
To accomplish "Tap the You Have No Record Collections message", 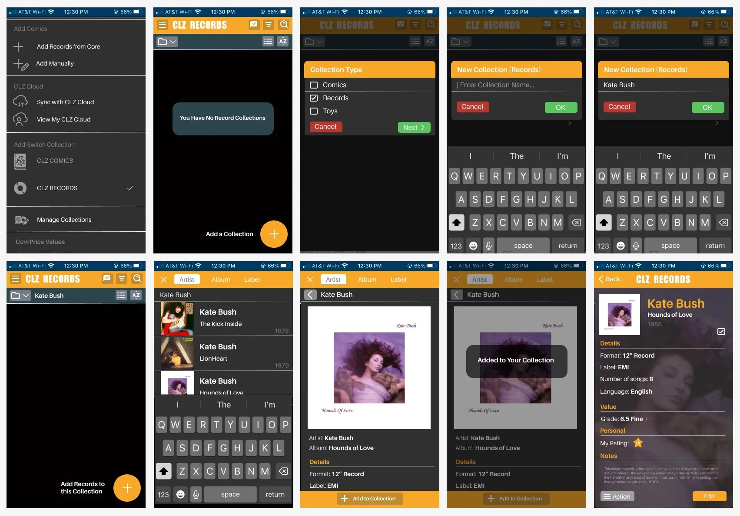I will click(223, 118).
